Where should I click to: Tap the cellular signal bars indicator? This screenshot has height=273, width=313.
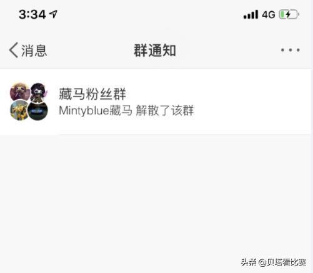(x=251, y=14)
